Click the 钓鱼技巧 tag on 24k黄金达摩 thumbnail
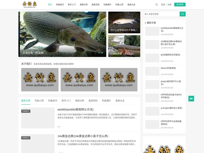 [x=26, y=138]
